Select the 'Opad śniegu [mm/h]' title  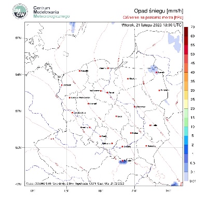tap(158, 11)
